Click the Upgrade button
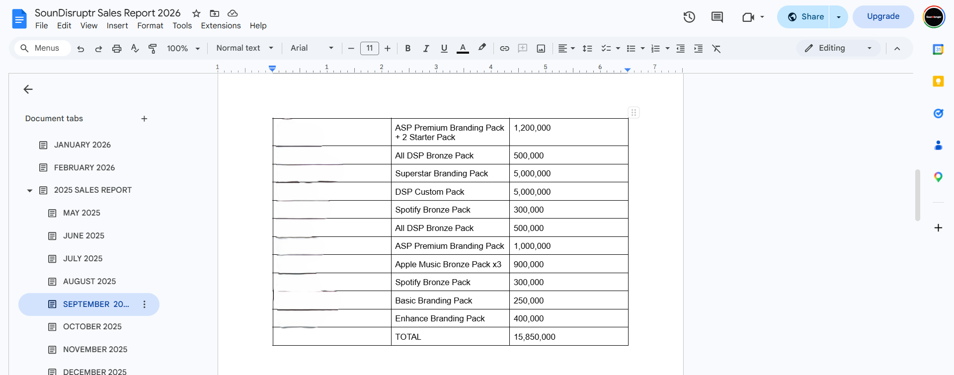 pyautogui.click(x=883, y=17)
